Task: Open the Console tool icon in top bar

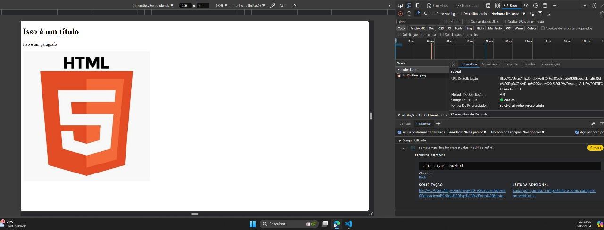Action: pyautogui.click(x=488, y=5)
